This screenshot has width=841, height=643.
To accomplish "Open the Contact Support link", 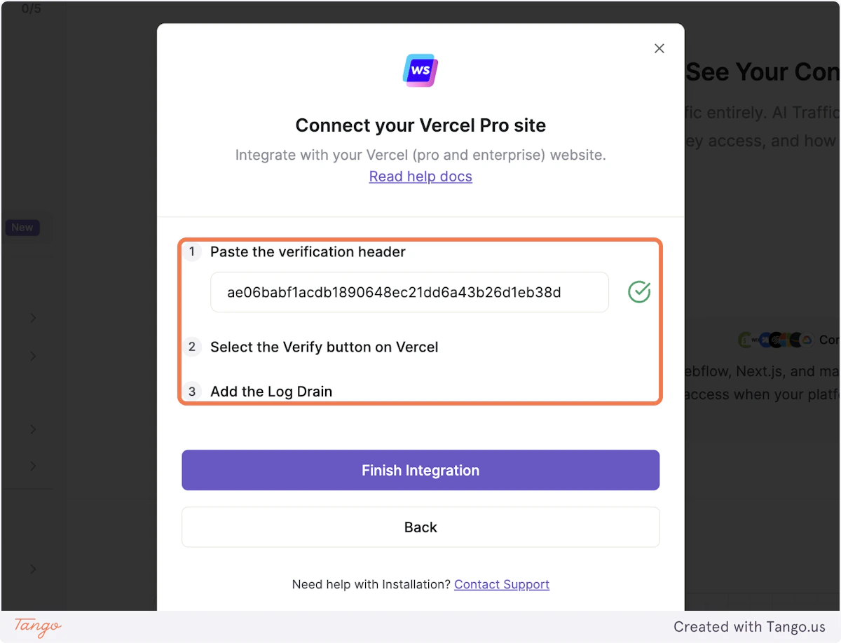I will 502,584.
